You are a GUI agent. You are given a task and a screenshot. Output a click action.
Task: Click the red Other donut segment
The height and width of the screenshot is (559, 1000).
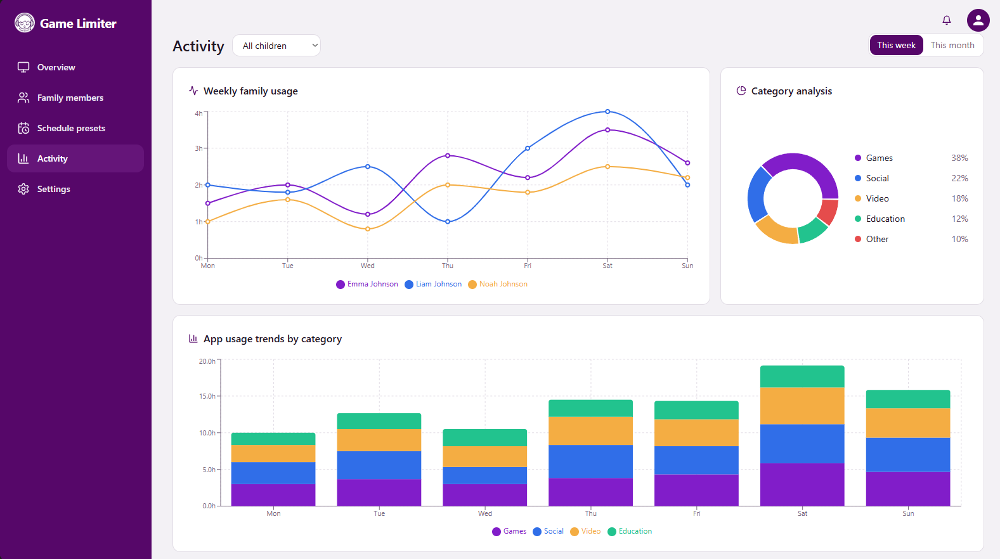point(828,211)
